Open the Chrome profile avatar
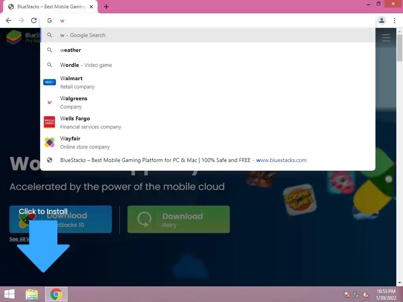403x302 pixels. 382,20
